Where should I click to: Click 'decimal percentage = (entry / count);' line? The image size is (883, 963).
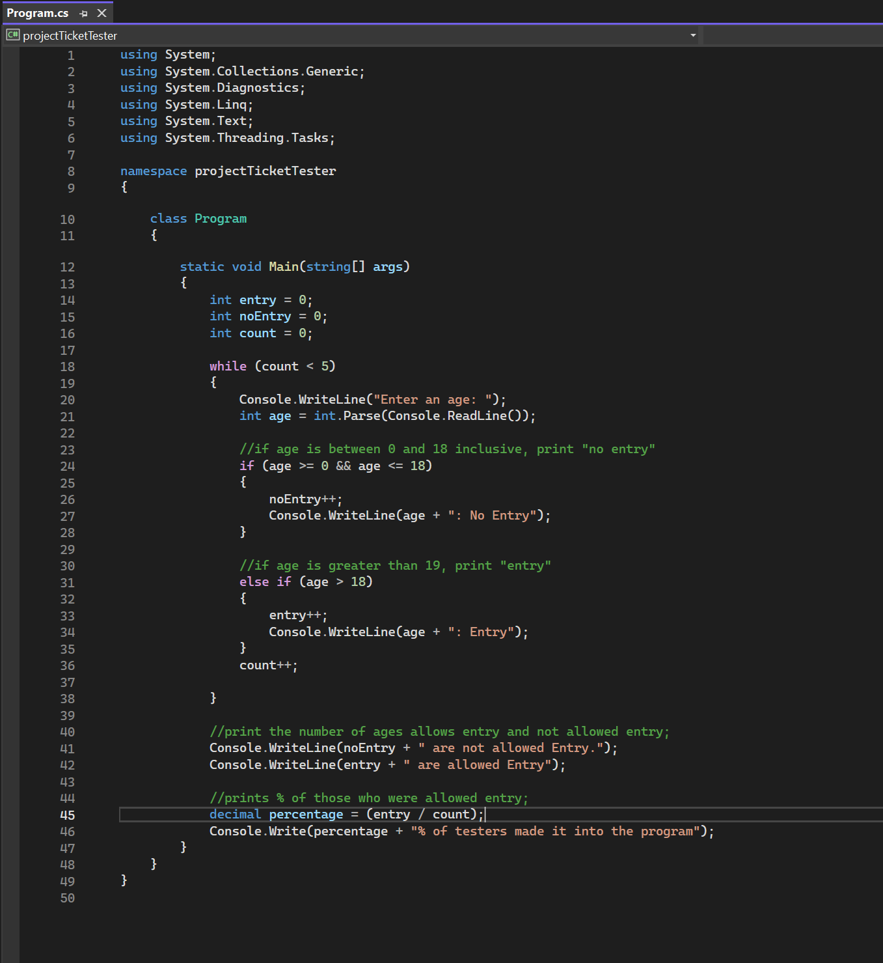347,815
